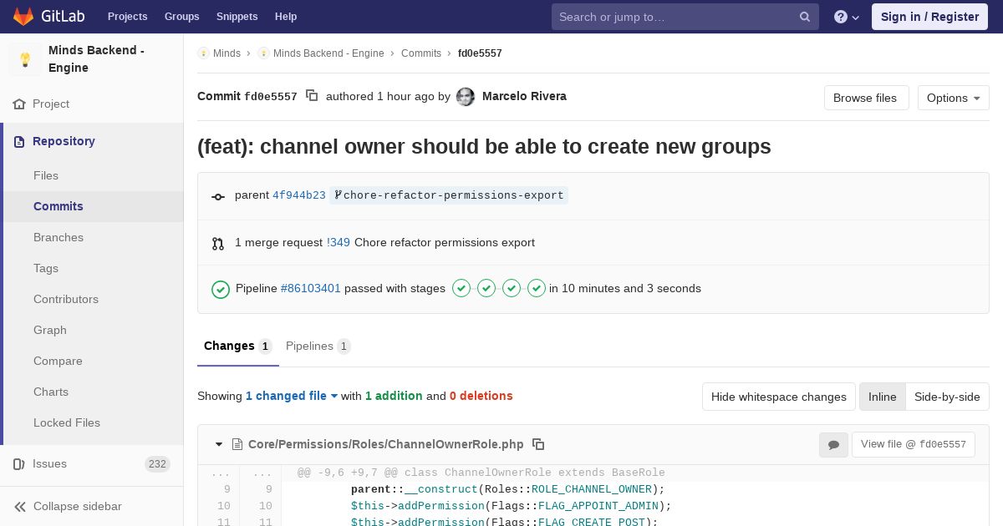Click Minds Backend - Engine sidebar title
Viewport: 1003px width, 526px height.
pyautogui.click(x=96, y=59)
